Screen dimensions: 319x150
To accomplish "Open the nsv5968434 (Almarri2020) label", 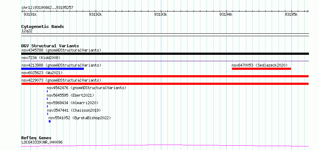I will pos(72,103).
